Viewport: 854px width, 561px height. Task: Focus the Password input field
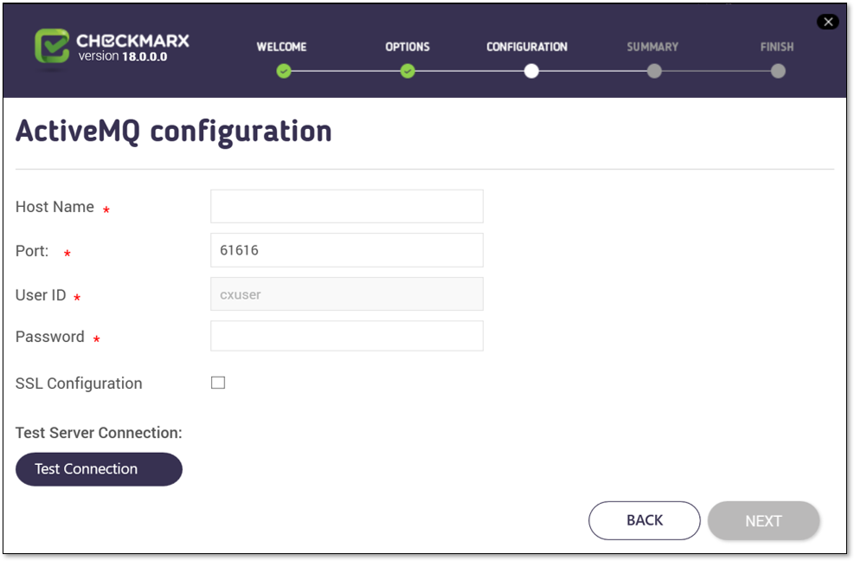347,336
